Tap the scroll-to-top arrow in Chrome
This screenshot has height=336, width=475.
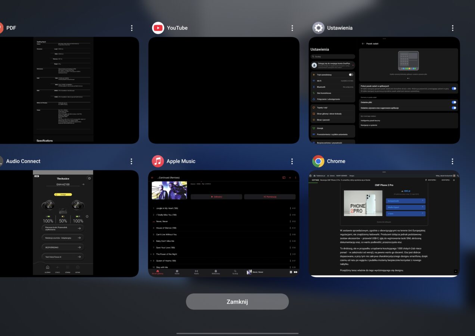click(x=456, y=271)
